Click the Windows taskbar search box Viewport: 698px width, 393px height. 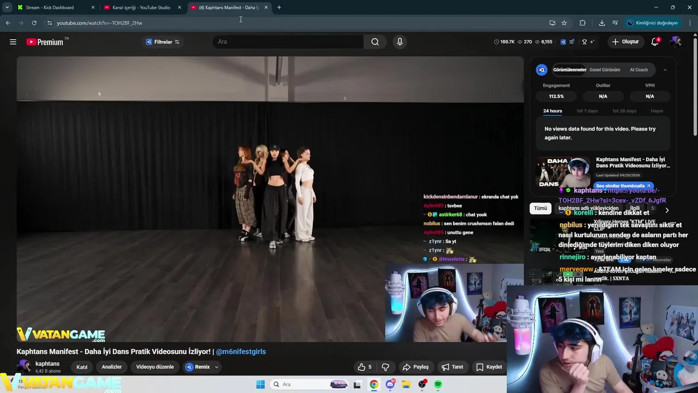tap(310, 384)
